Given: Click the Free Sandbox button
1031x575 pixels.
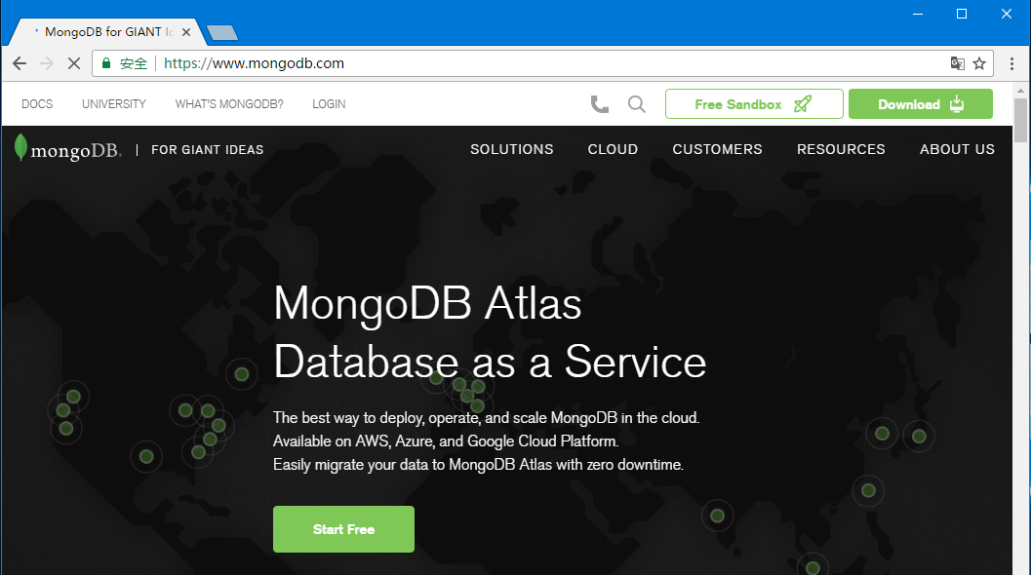Looking at the screenshot, I should tap(754, 104).
